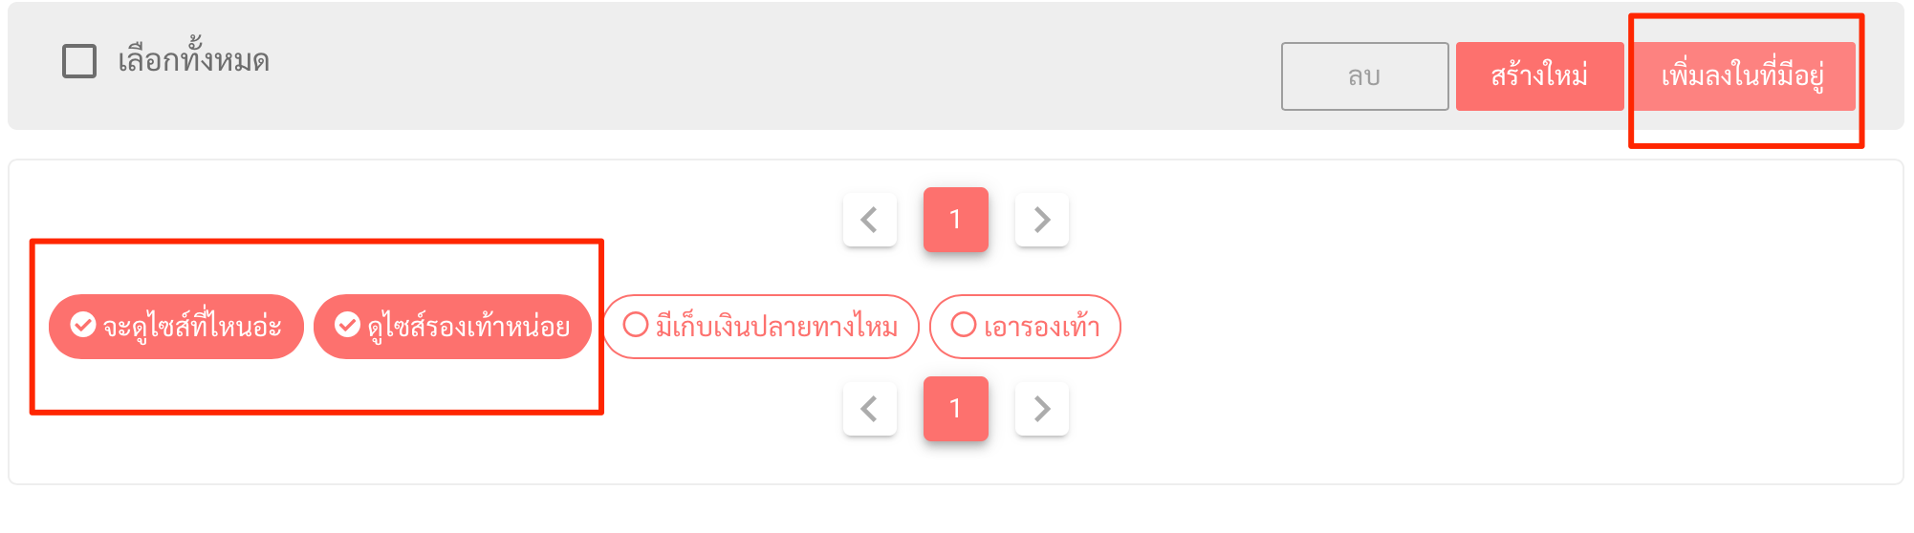Select page 1 in top pagination
Image resolution: width=1914 pixels, height=533 pixels.
coord(955,220)
